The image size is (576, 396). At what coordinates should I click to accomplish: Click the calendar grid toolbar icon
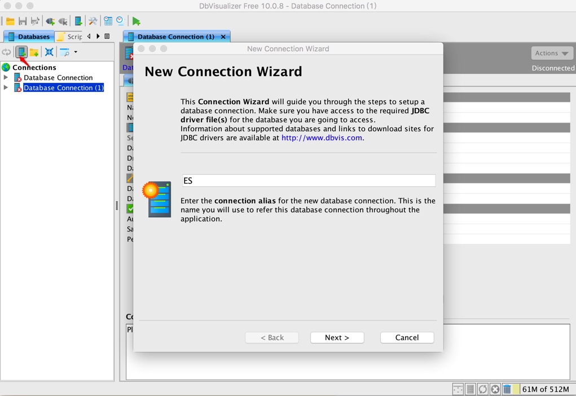click(x=108, y=21)
